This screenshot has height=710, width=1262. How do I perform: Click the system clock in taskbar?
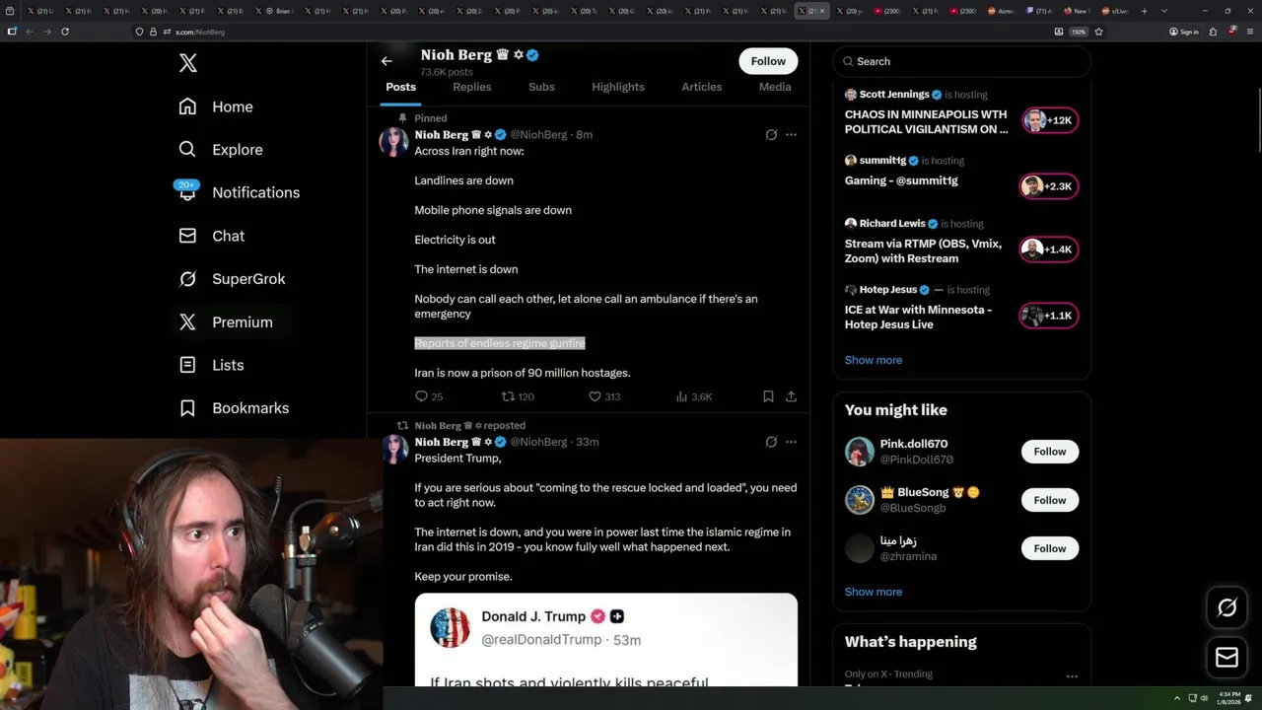pos(1228,698)
